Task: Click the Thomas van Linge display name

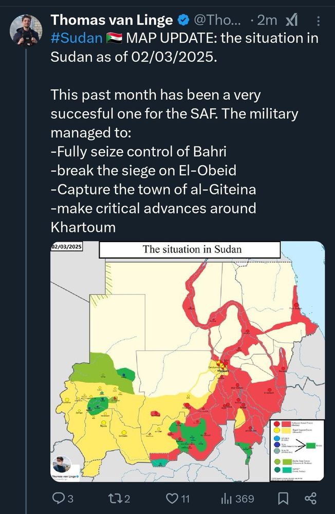Action: pos(112,21)
